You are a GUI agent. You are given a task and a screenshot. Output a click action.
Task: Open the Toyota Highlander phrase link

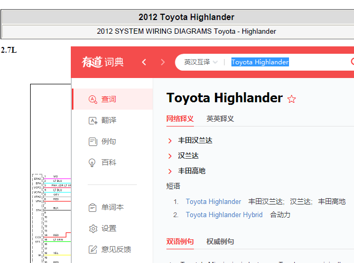(x=213, y=201)
